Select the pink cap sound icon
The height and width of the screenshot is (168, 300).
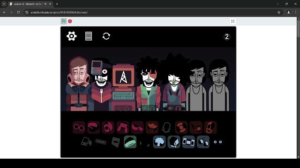point(94,127)
